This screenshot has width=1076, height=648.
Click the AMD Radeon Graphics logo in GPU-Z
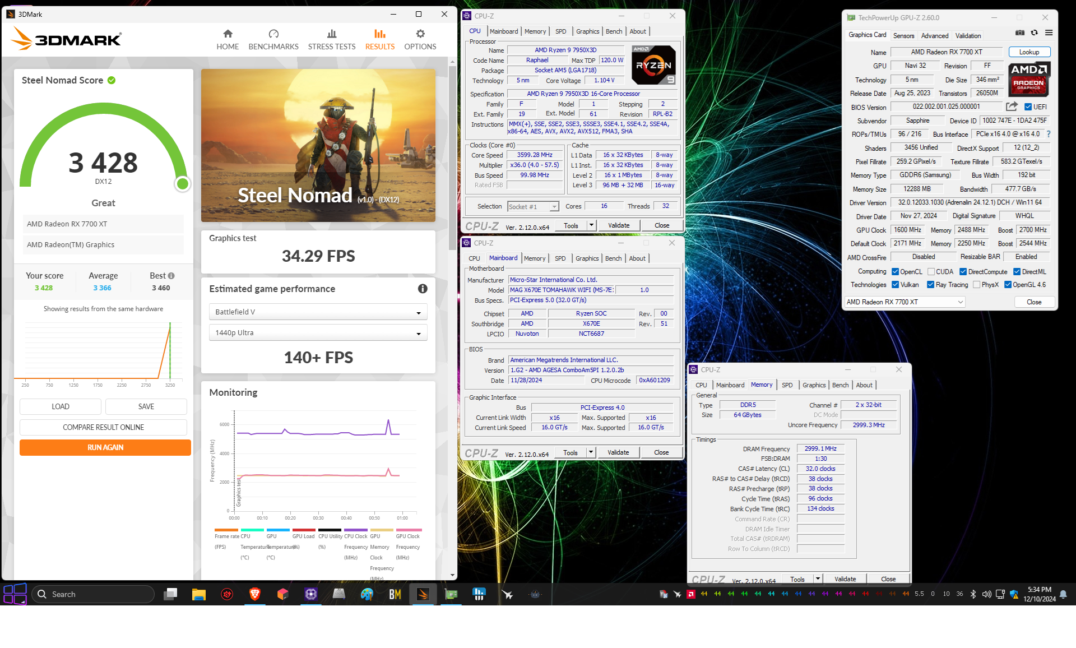click(x=1029, y=79)
